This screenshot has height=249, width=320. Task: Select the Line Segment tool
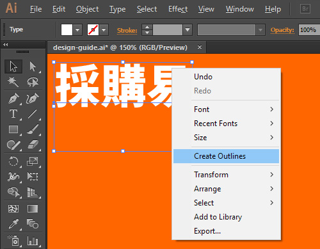(33, 114)
